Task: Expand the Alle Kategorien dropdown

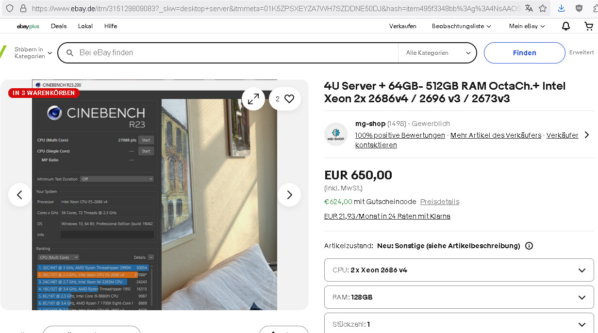Action: tap(438, 53)
